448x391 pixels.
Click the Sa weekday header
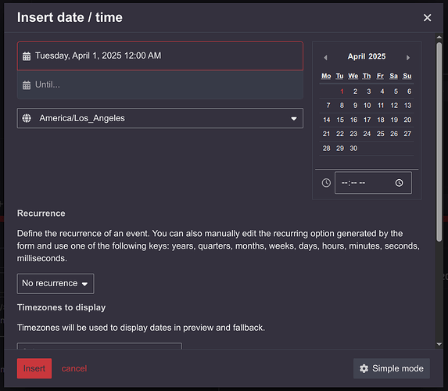tap(394, 76)
